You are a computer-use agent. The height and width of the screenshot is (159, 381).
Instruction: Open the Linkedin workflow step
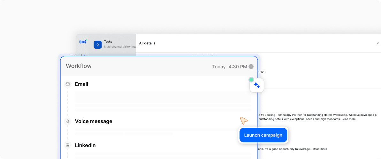tap(85, 145)
